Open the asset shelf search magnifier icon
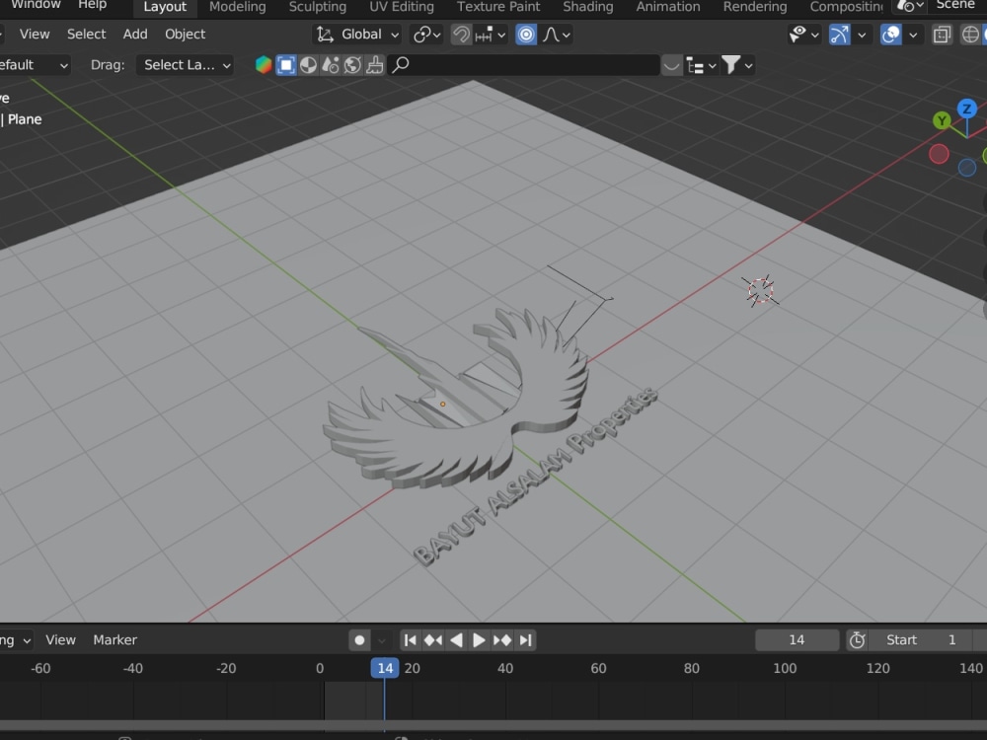Viewport: 987px width, 740px height. [400, 64]
